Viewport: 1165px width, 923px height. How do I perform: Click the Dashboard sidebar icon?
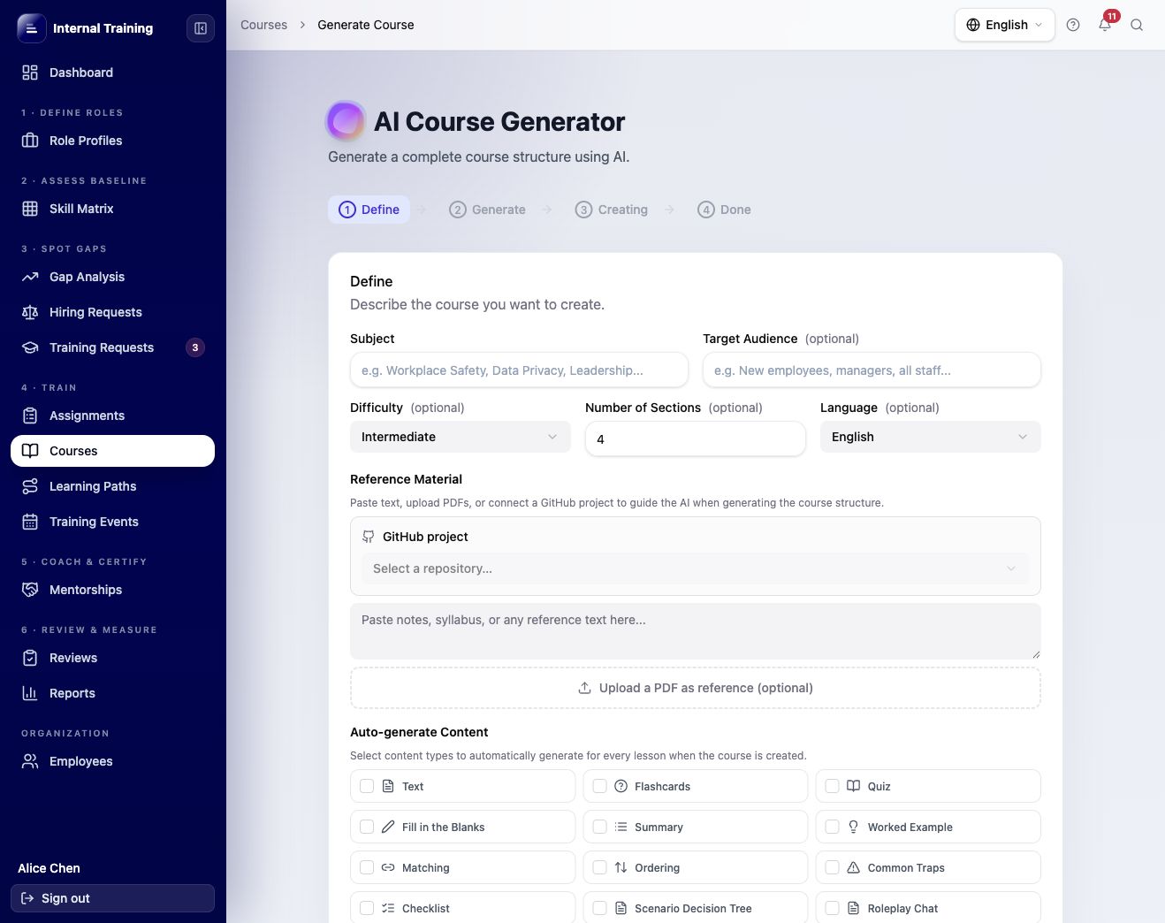tap(30, 72)
